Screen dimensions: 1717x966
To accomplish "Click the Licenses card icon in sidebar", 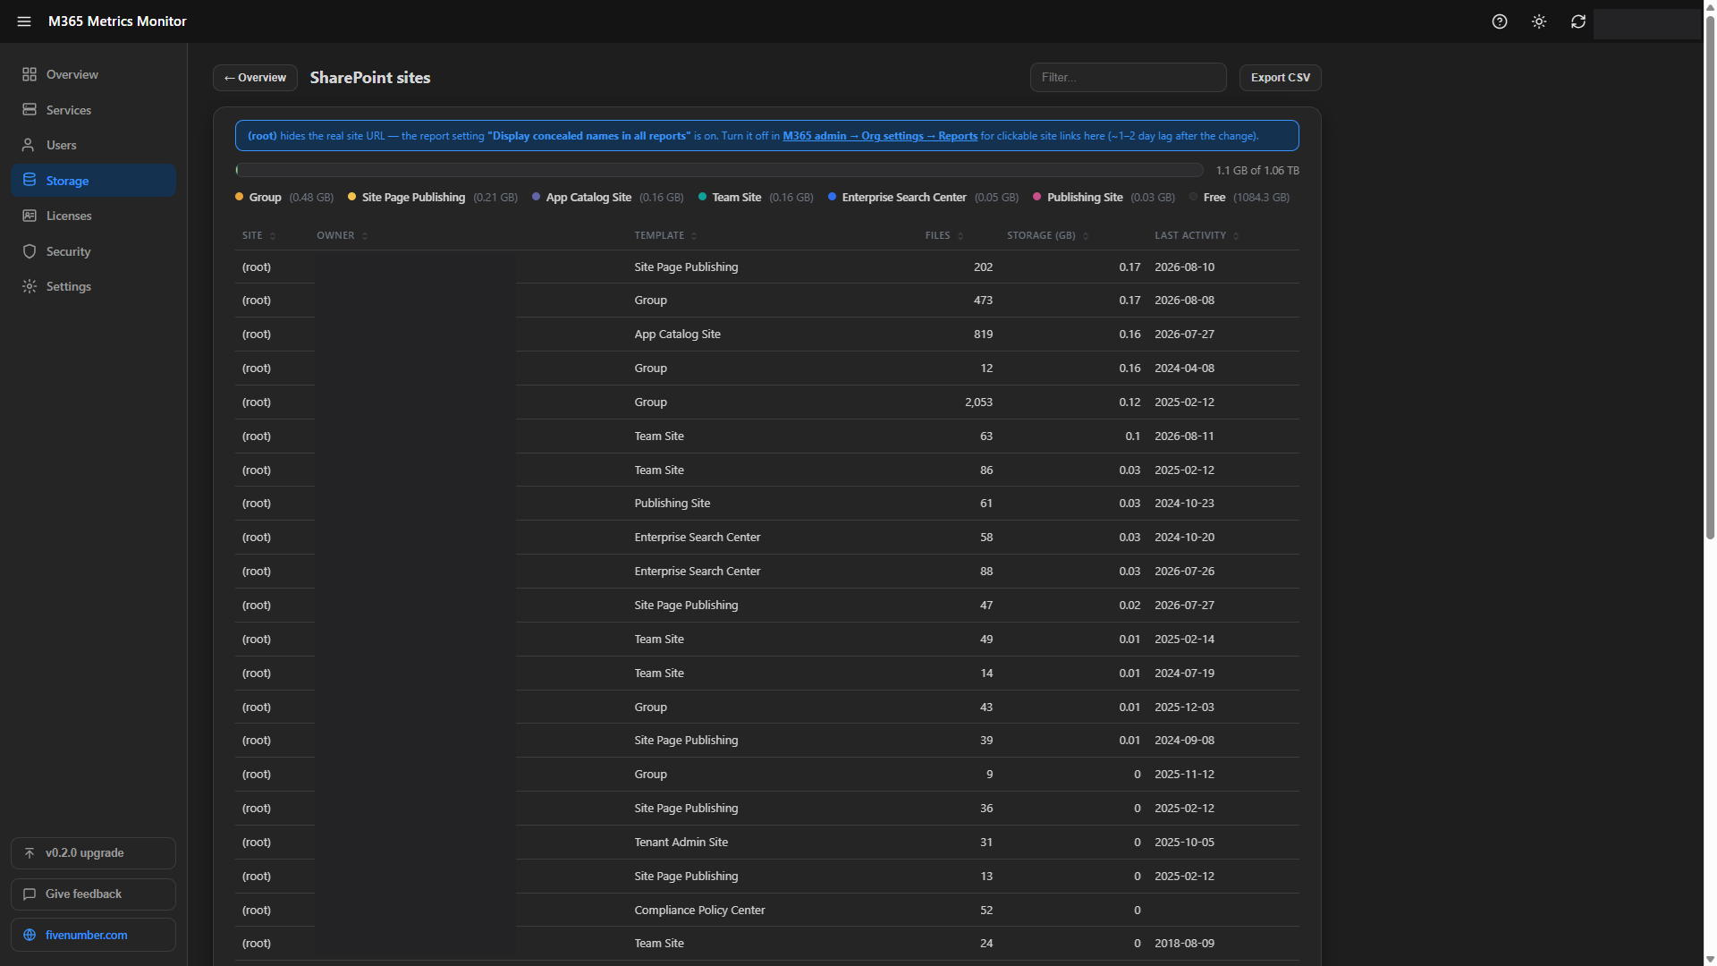I will pyautogui.click(x=30, y=216).
